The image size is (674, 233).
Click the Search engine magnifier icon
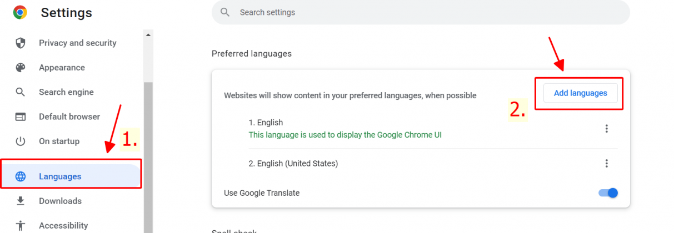point(21,92)
